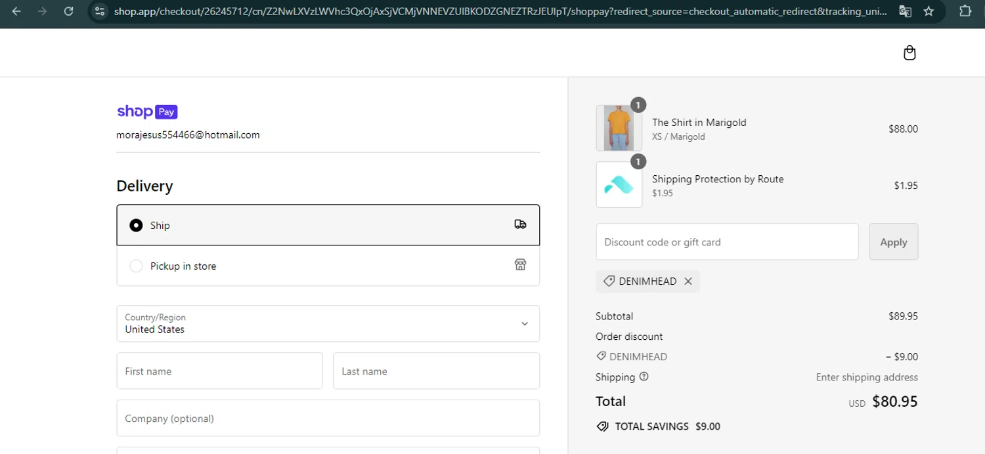Click the DENIMHEAD order discount line
Screen dimensions: 985x454
coord(638,357)
